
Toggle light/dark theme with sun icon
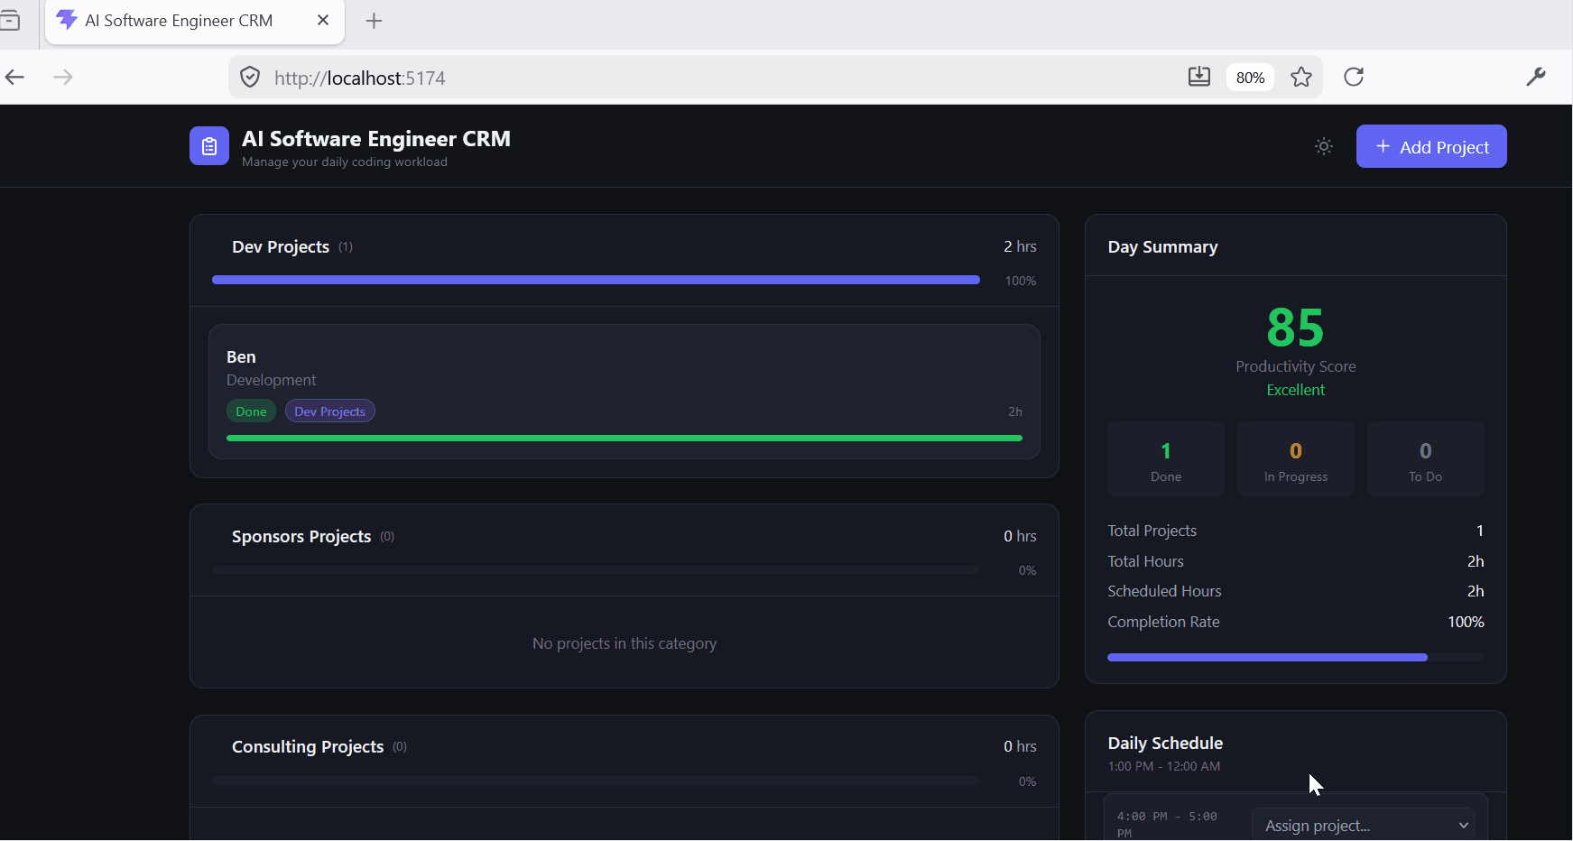pyautogui.click(x=1323, y=146)
